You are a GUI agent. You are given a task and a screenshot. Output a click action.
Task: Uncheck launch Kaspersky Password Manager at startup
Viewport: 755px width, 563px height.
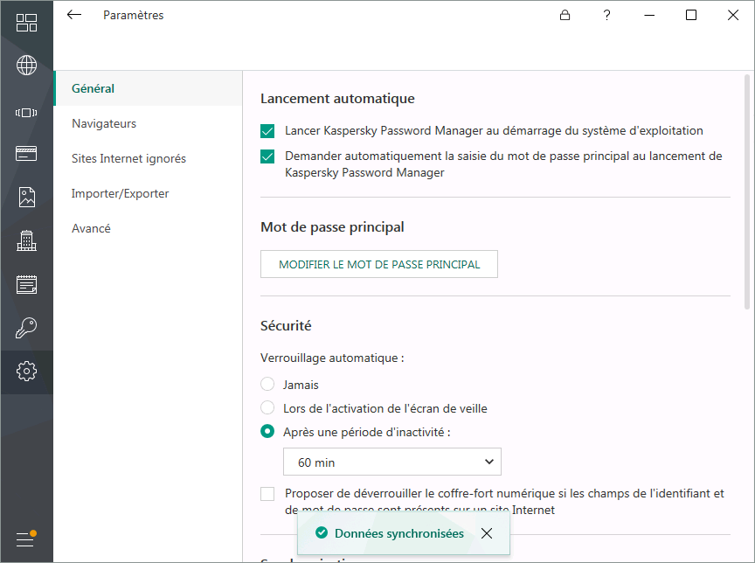[267, 131]
